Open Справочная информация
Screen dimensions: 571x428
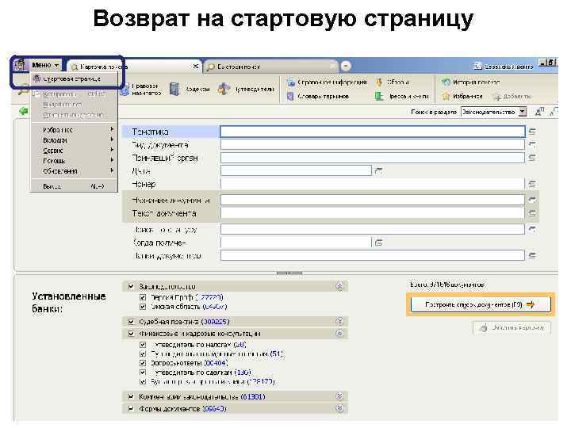(327, 82)
